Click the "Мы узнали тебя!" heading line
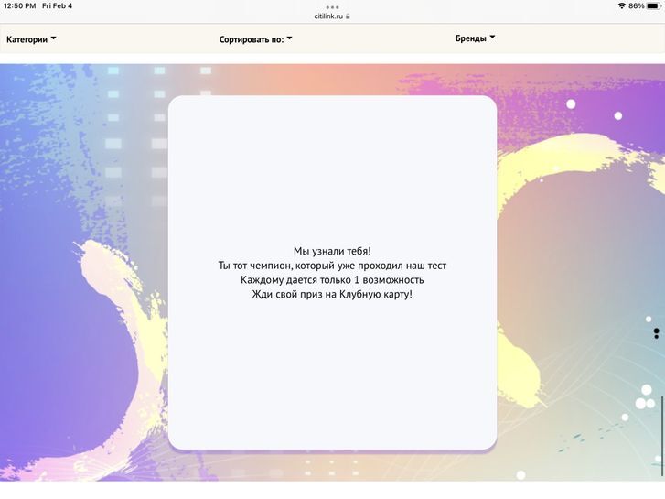 coord(332,251)
